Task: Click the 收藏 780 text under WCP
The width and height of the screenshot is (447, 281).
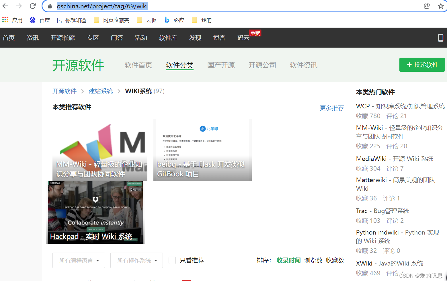Action: tap(368, 116)
